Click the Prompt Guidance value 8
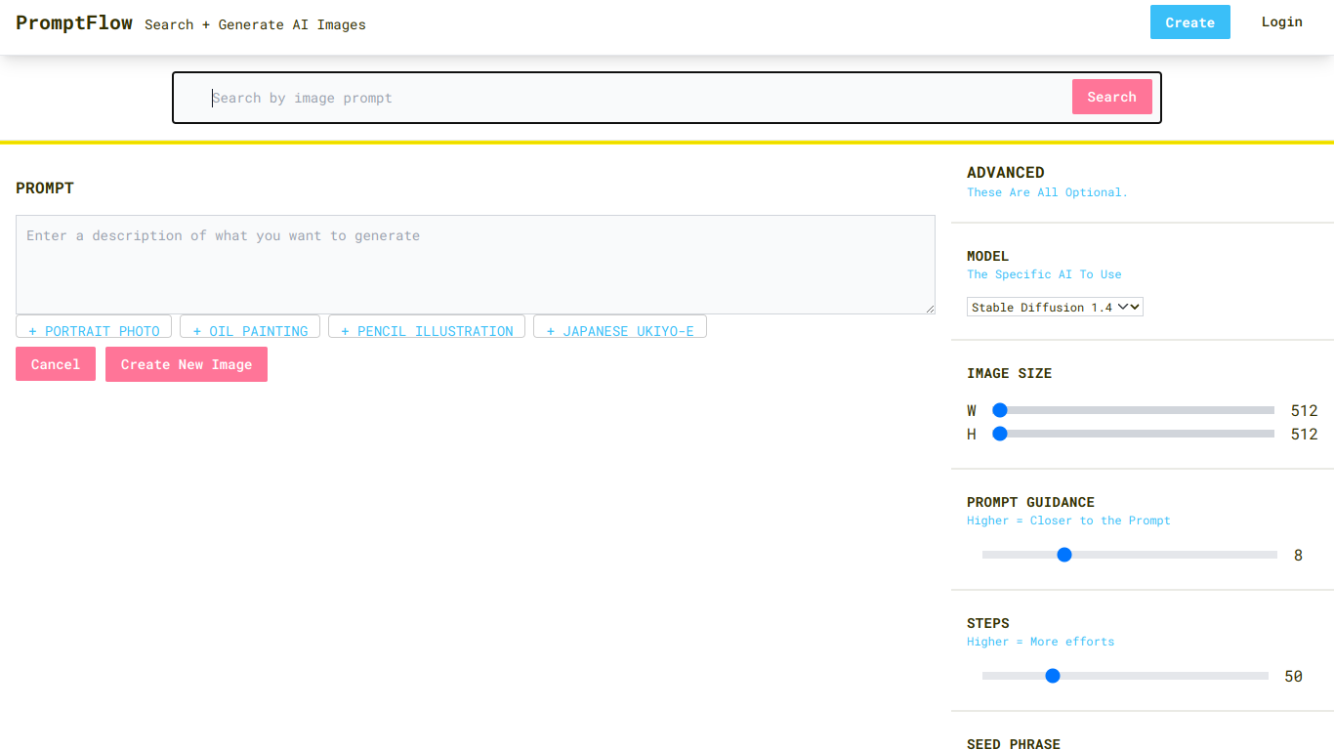Screen dimensions: 1334x750 click(x=1298, y=556)
